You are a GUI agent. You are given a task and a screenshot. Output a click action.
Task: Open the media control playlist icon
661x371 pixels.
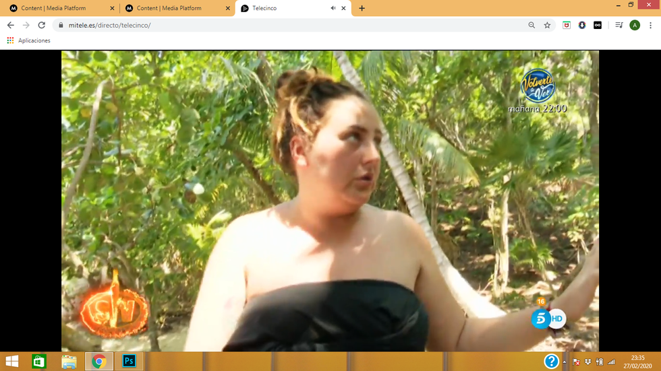619,25
